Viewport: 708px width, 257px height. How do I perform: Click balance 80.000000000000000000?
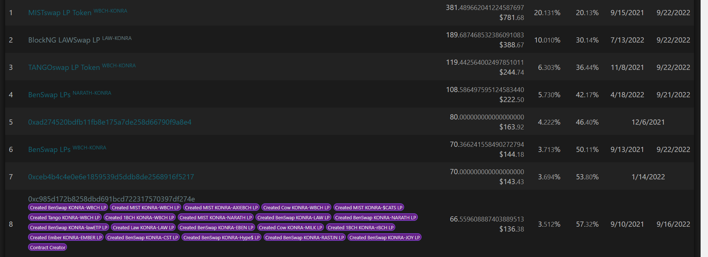coord(487,117)
